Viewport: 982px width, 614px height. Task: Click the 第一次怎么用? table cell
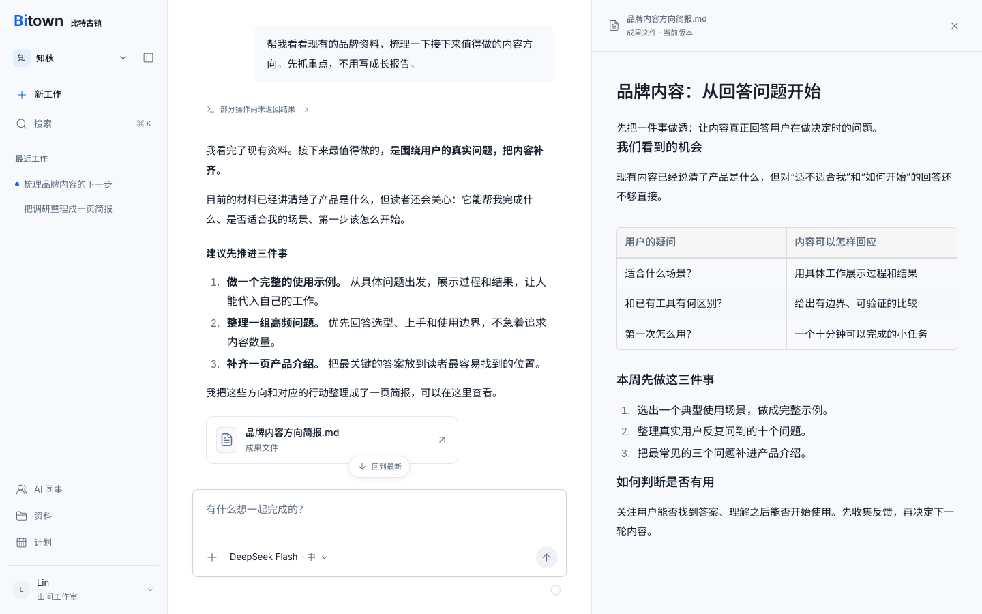702,334
